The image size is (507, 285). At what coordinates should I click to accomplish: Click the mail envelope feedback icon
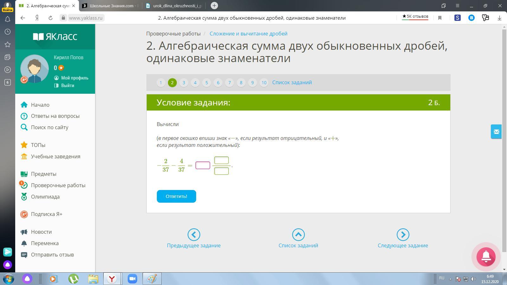coord(496,132)
